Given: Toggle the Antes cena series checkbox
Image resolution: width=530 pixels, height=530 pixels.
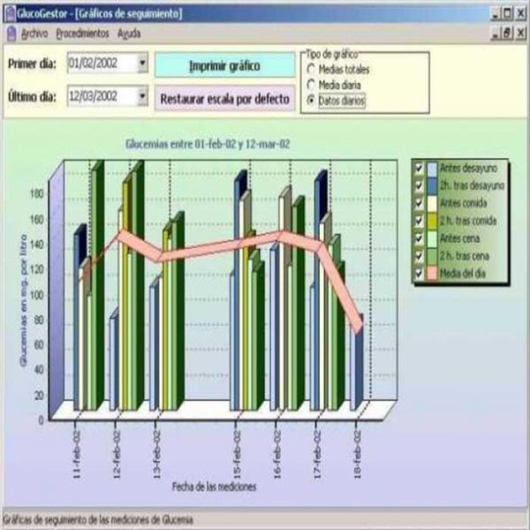Looking at the screenshot, I should pyautogui.click(x=419, y=238).
